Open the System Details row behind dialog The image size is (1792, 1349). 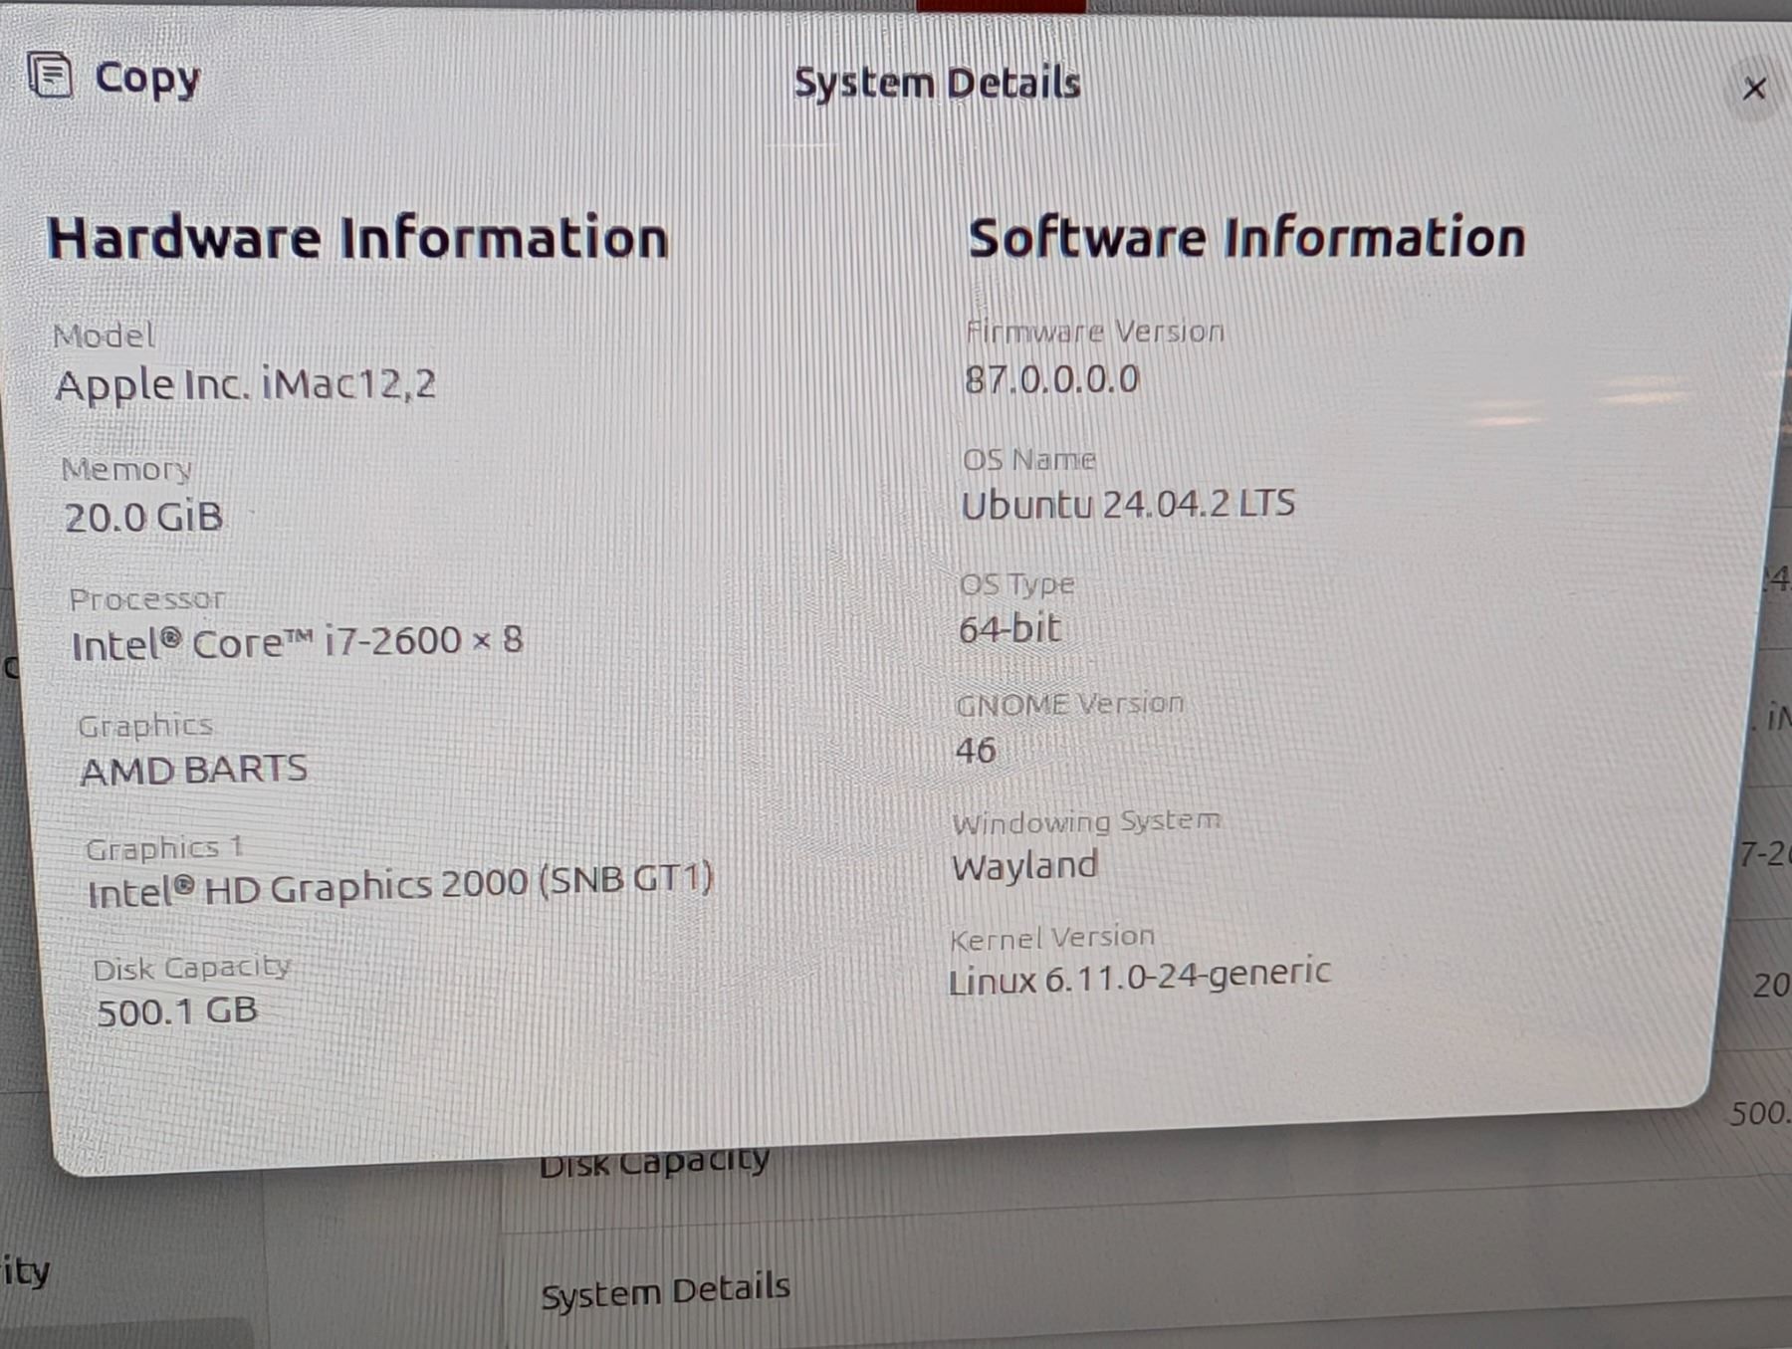pos(665,1291)
